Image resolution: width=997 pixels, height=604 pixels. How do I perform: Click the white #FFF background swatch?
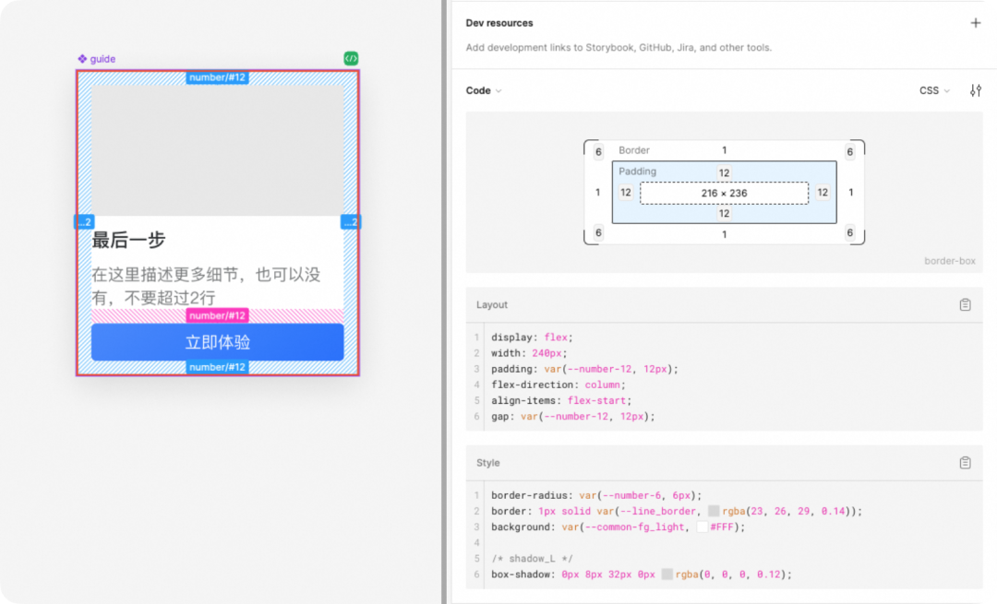tap(702, 527)
